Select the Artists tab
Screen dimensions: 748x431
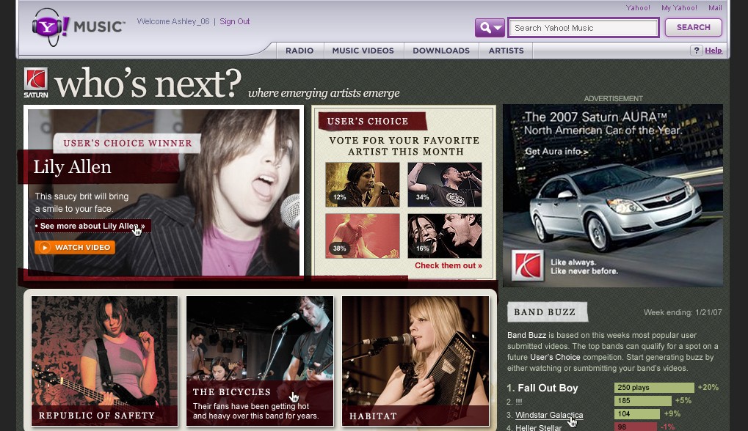506,51
